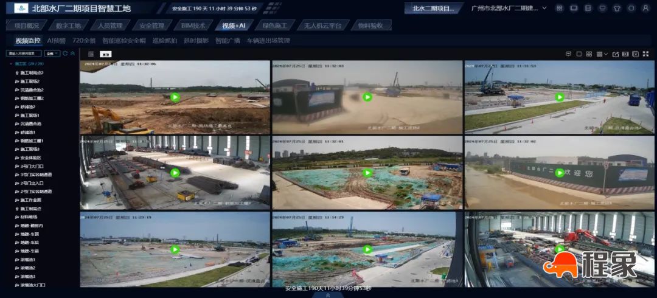Open the theme skin shirt icon
This screenshot has width=657, height=298.
(x=617, y=8)
